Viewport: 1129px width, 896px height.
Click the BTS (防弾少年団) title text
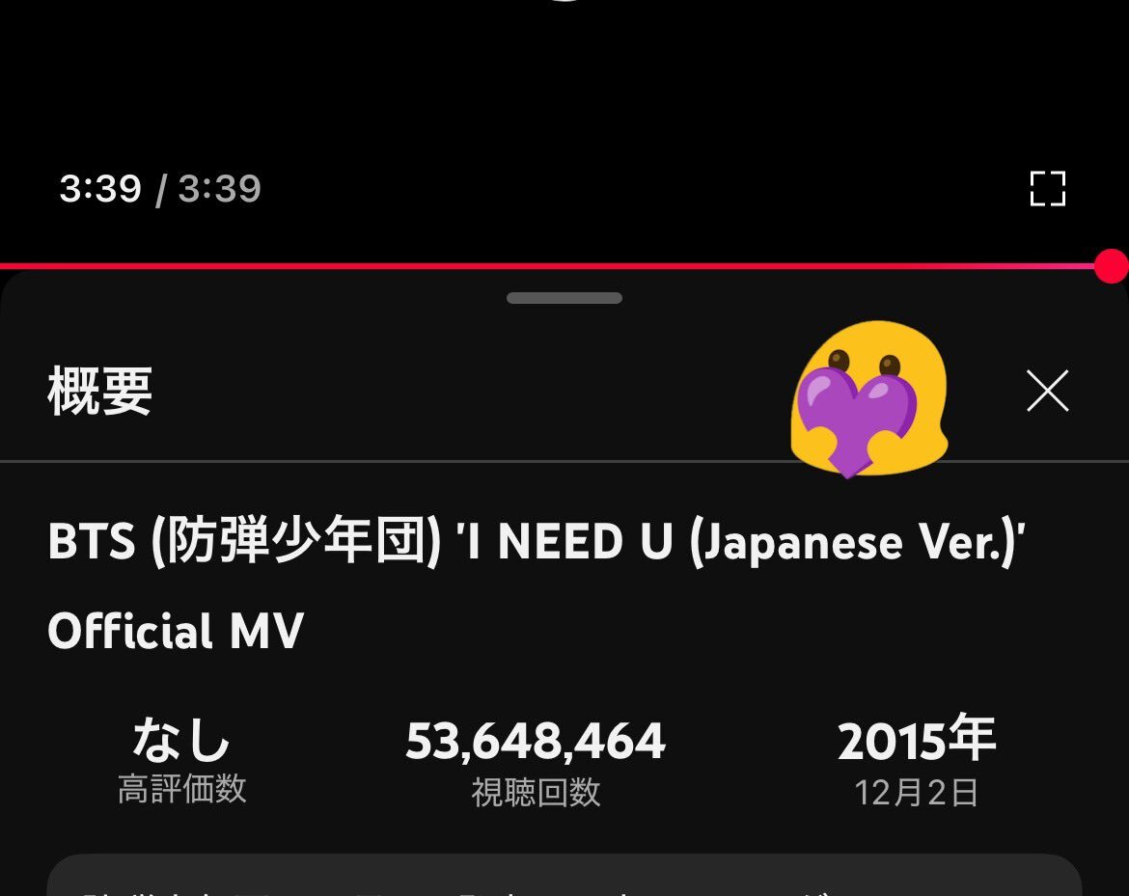(244, 541)
